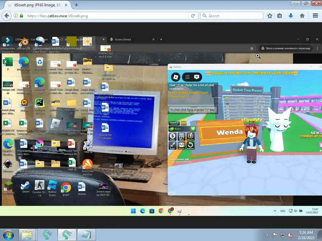Click the Roblox chat input box
Screen dimensions: 322x241
coord(192,110)
